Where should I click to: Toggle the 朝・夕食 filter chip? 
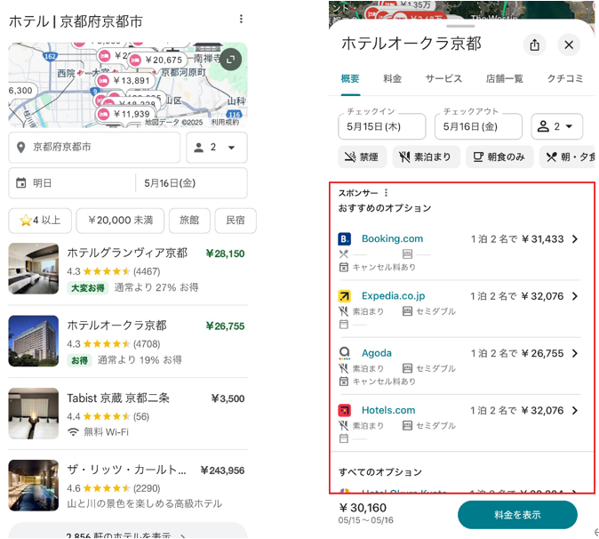tap(569, 157)
